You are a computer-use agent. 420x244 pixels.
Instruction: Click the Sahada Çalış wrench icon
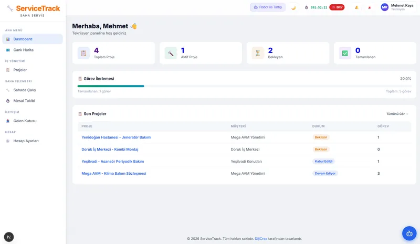(x=8, y=90)
